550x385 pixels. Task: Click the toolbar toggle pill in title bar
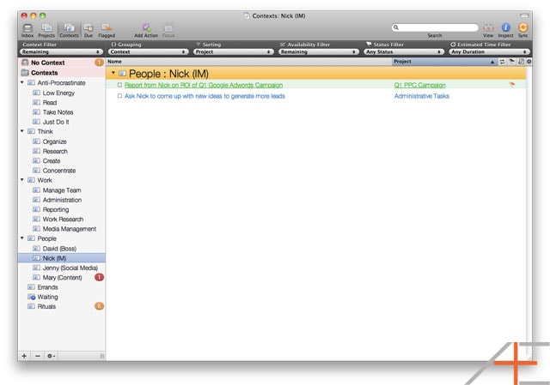524,15
